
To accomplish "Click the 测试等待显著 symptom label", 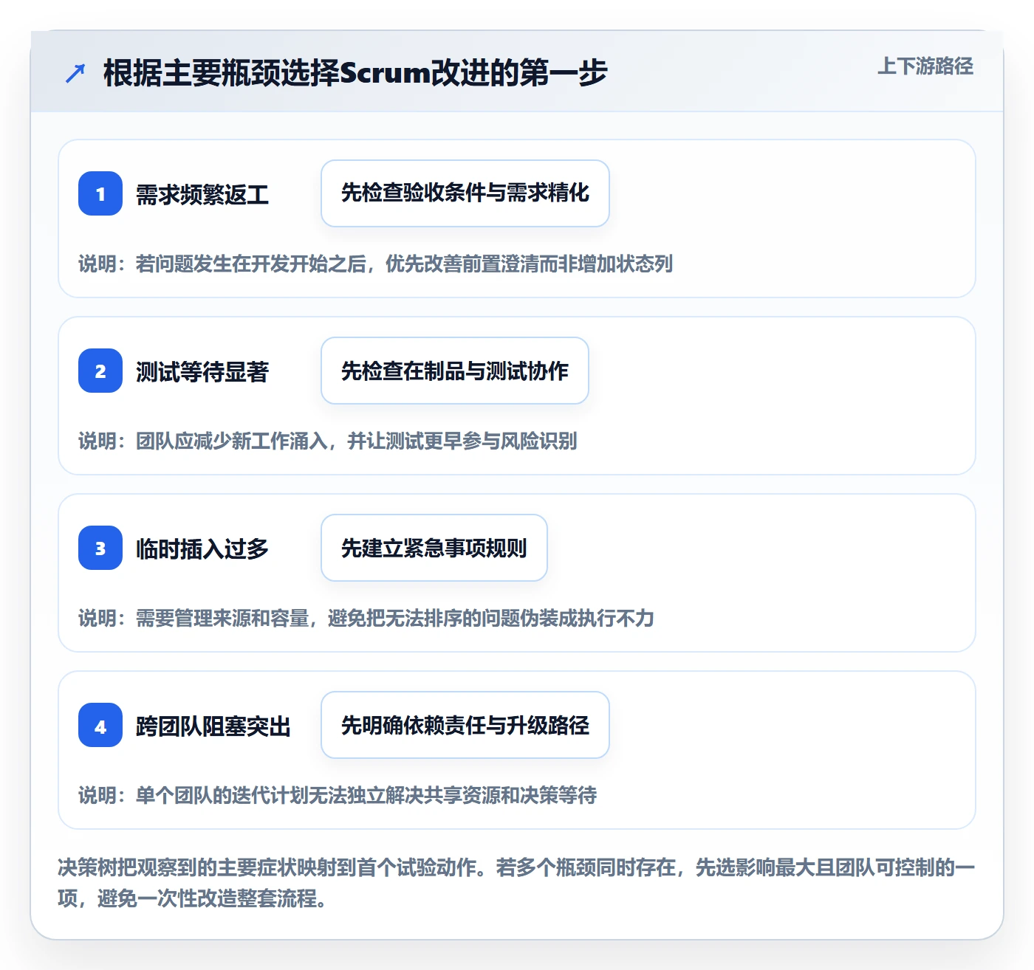I will [202, 372].
